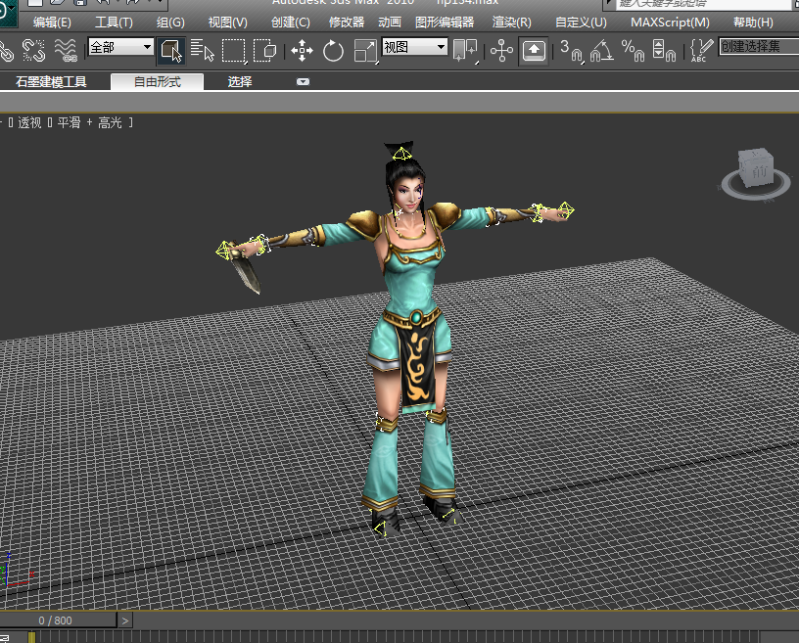Click the 平滑 + 高光 shading label
This screenshot has height=643, width=799.
89,122
